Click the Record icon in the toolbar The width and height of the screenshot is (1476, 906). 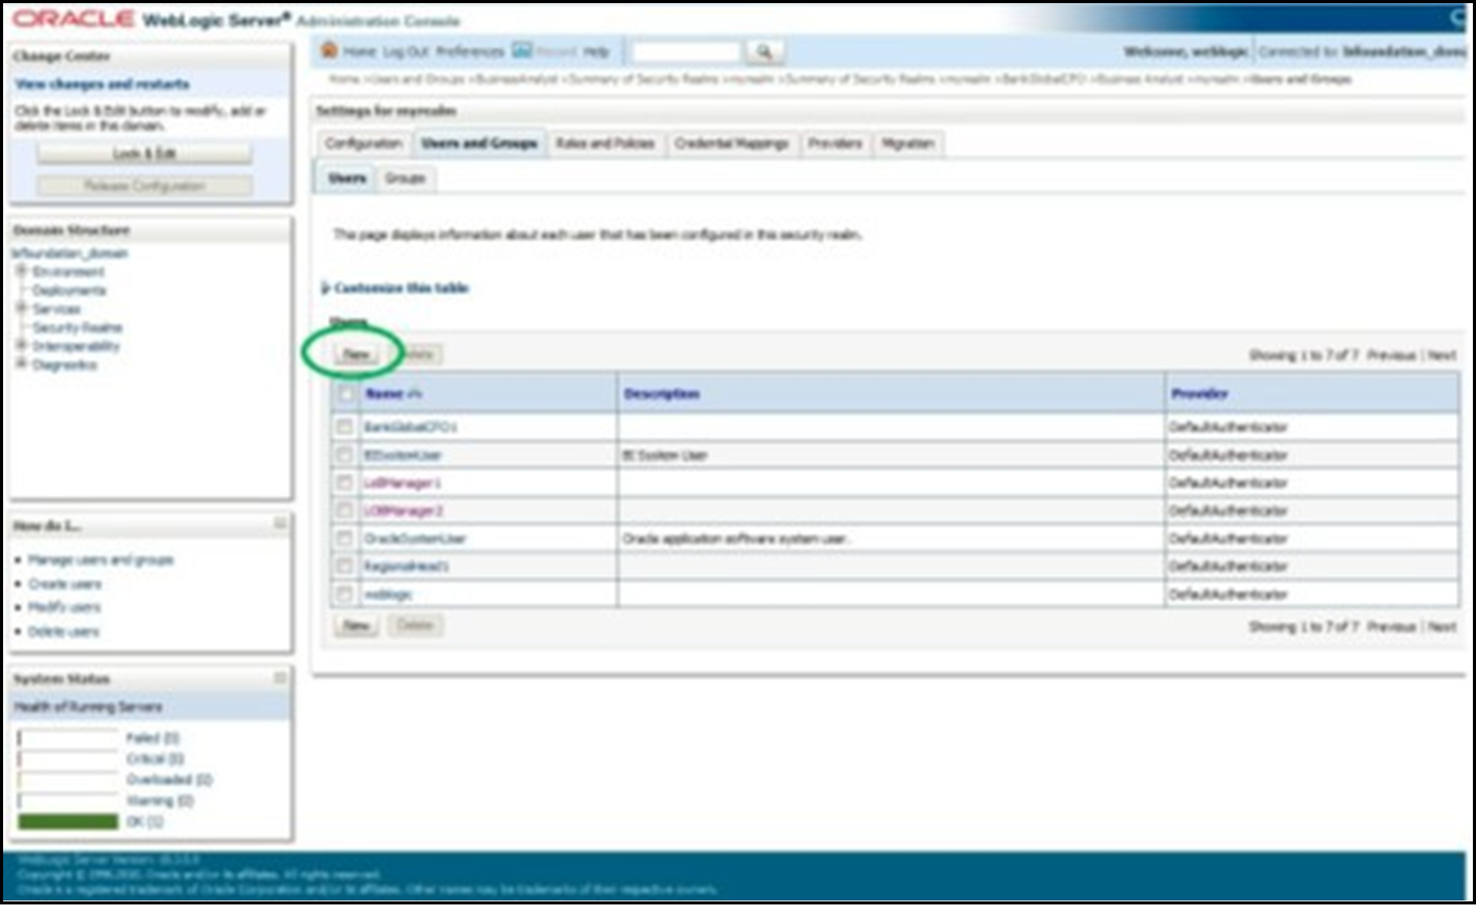(522, 51)
